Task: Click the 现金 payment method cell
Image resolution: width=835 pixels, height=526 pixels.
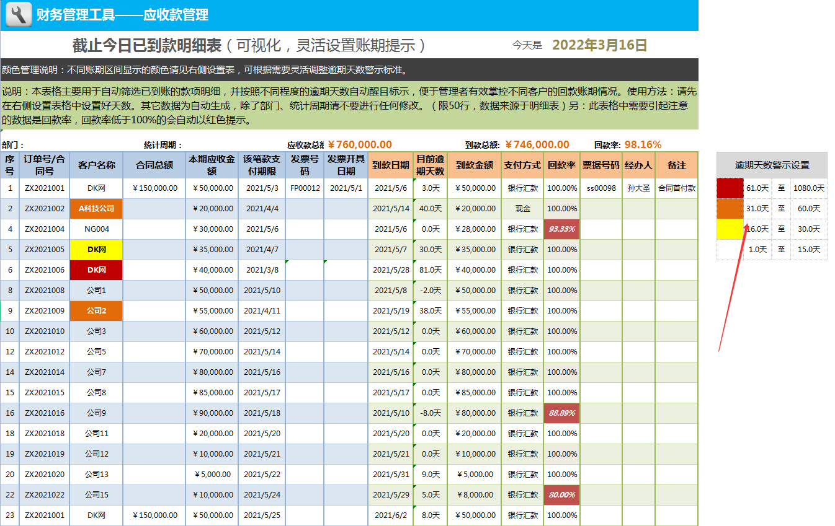Action: pyautogui.click(x=522, y=209)
